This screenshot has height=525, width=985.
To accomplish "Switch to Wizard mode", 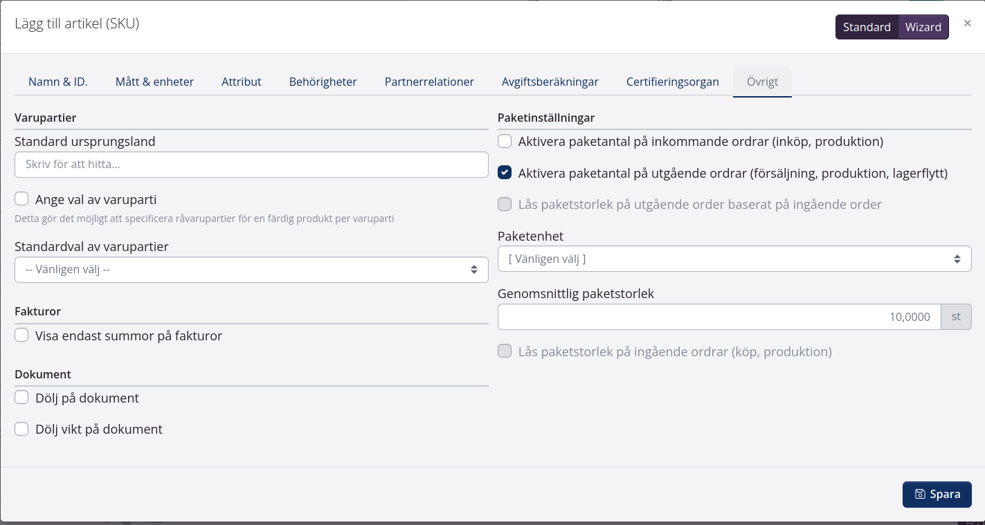I will [923, 27].
